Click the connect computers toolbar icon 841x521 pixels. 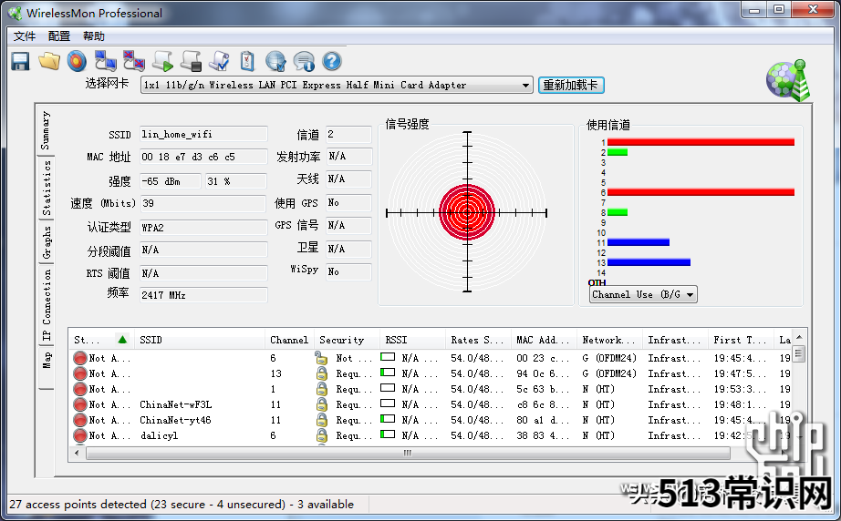coord(105,62)
